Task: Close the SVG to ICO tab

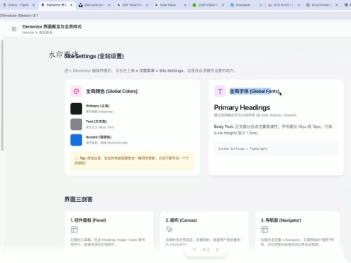Action: 299,5
